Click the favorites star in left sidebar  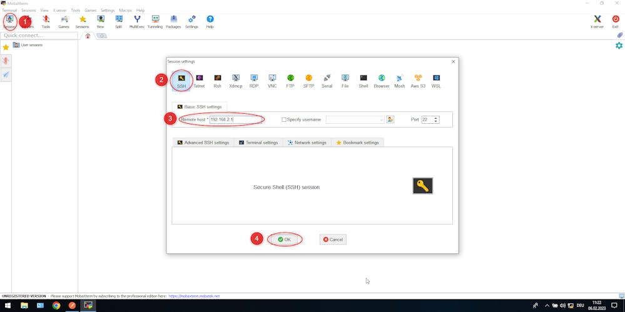(6, 48)
